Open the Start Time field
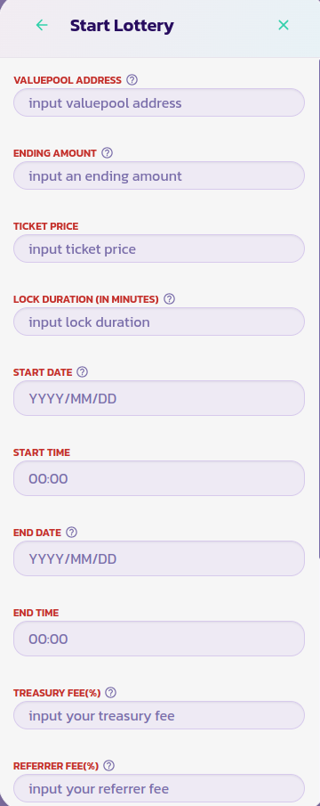The width and height of the screenshot is (320, 806). pyautogui.click(x=159, y=478)
